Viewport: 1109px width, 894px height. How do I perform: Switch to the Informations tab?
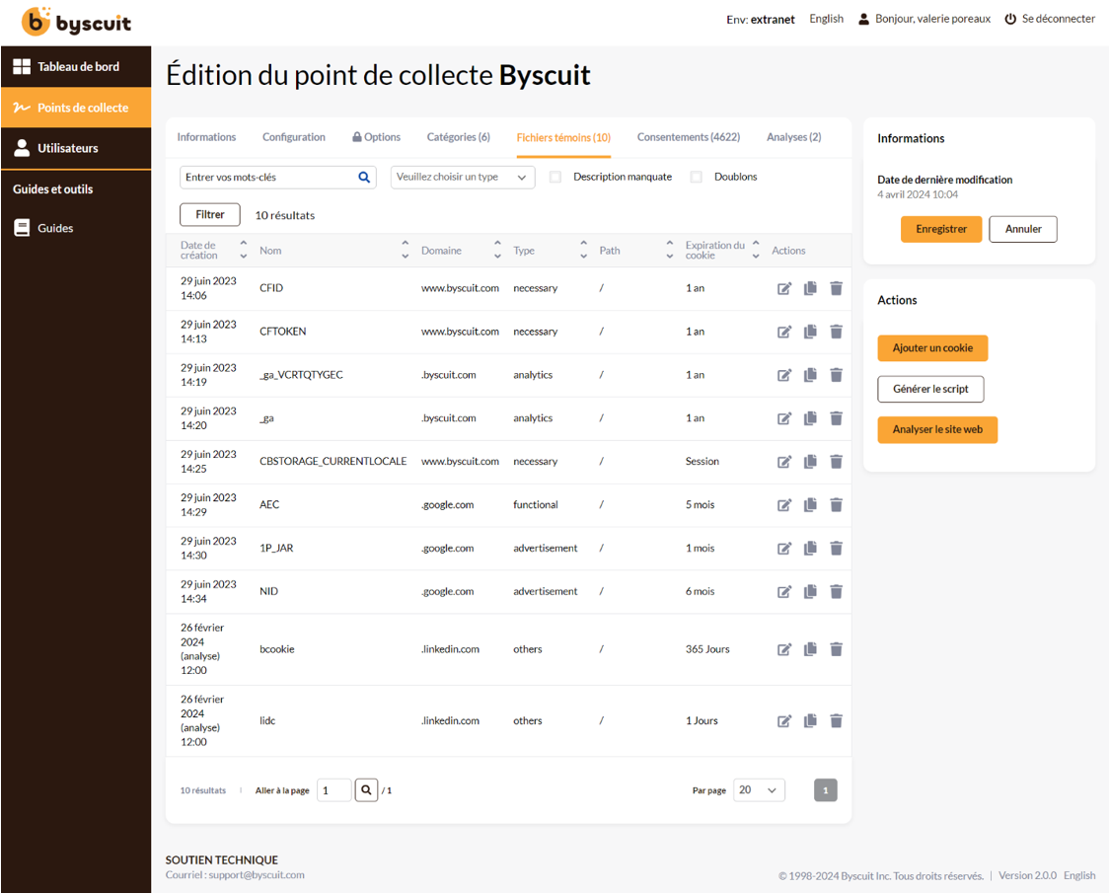pyautogui.click(x=206, y=137)
